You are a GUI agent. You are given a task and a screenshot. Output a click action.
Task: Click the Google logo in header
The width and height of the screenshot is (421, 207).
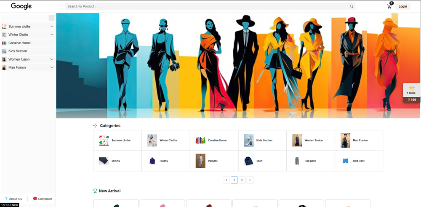pos(21,6)
